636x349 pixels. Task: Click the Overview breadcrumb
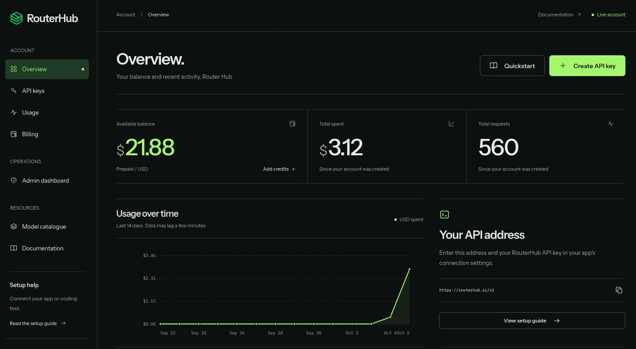tap(158, 15)
